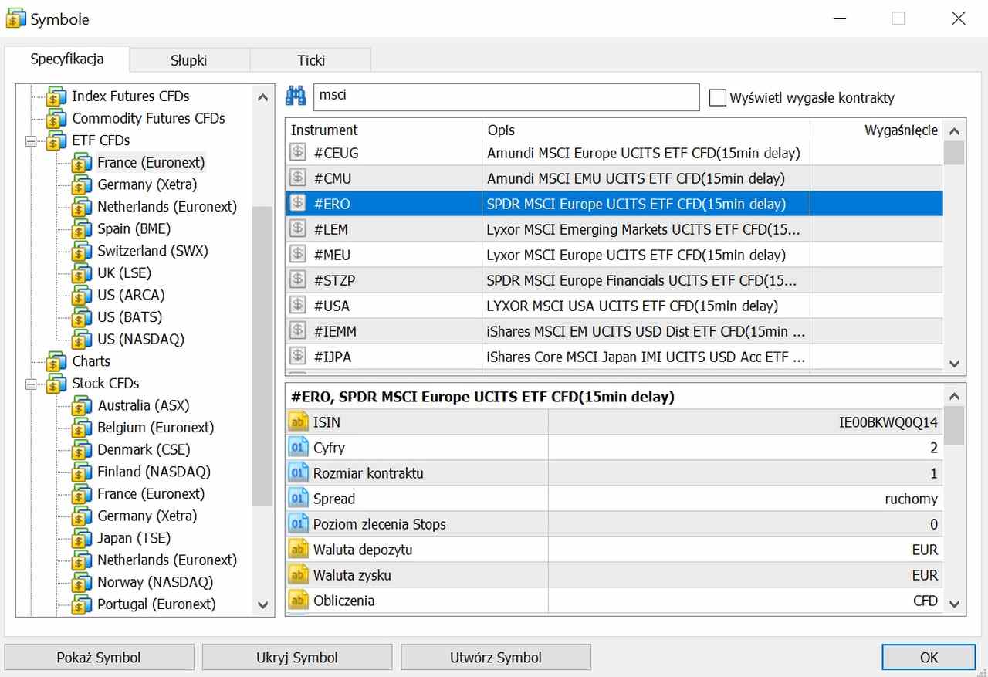Select the Germany (Xetra) ETF folder icon
This screenshot has height=677, width=988.
coord(81,185)
